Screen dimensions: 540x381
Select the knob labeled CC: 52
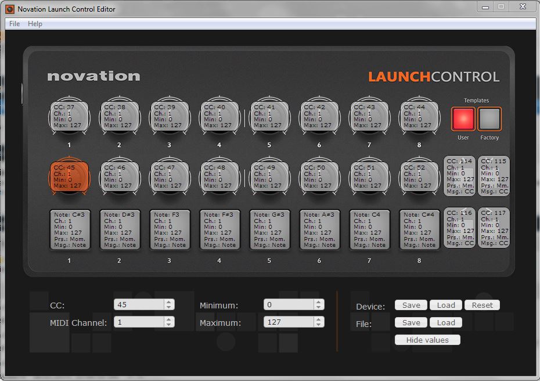click(419, 177)
